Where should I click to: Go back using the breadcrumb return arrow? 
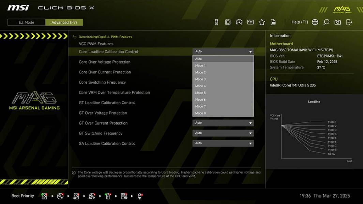(x=74, y=37)
